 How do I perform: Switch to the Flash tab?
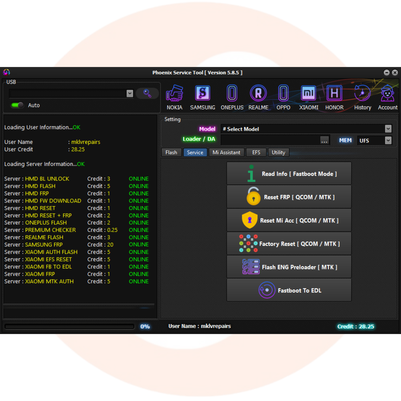point(171,152)
